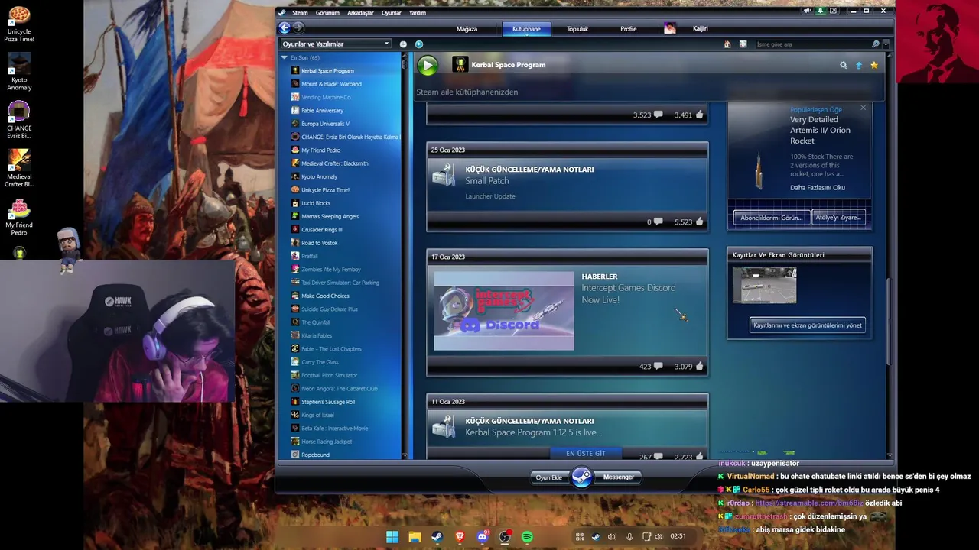The width and height of the screenshot is (979, 550).
Task: Add Kerbal Space Program to favorites star
Action: click(874, 66)
